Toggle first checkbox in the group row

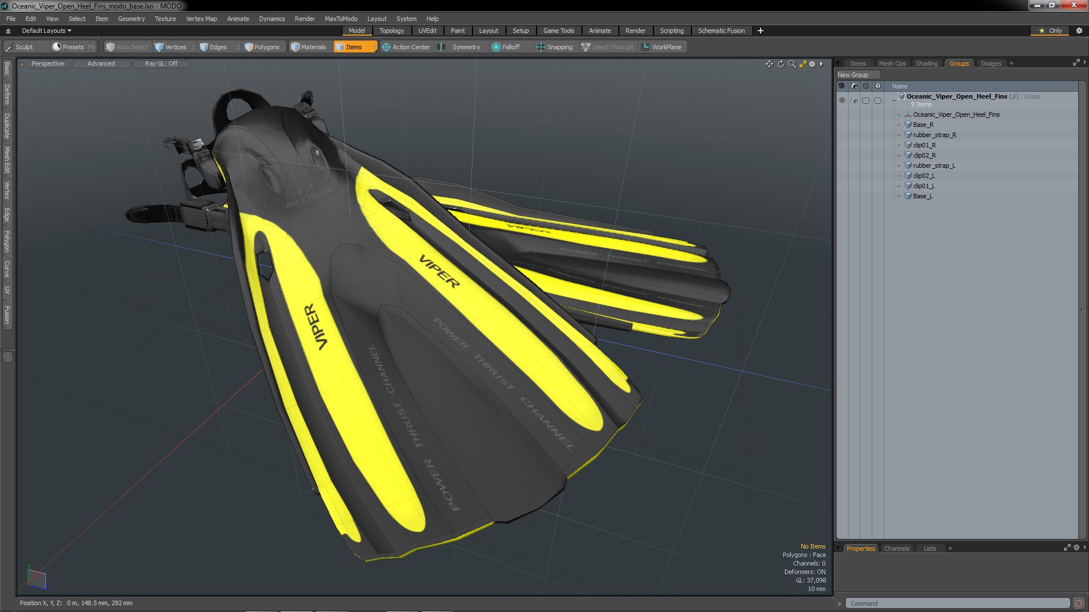tap(866, 100)
